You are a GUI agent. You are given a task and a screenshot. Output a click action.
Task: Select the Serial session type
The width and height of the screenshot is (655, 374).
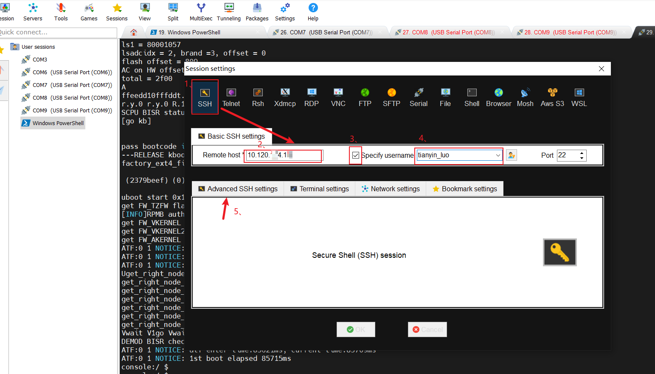[419, 97]
